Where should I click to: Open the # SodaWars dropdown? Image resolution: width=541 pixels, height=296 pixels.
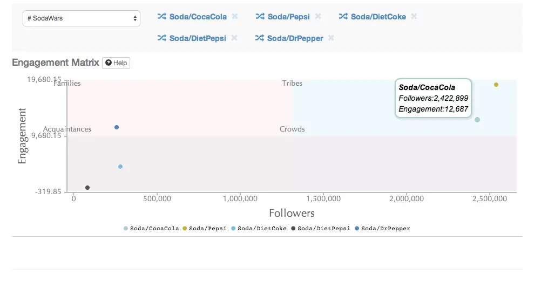tap(81, 18)
